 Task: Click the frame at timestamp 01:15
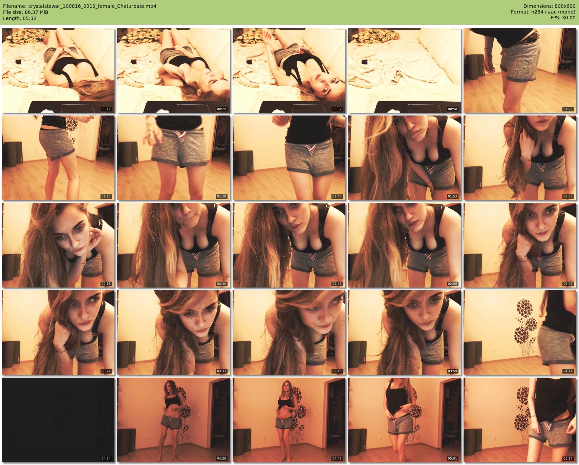(58, 158)
